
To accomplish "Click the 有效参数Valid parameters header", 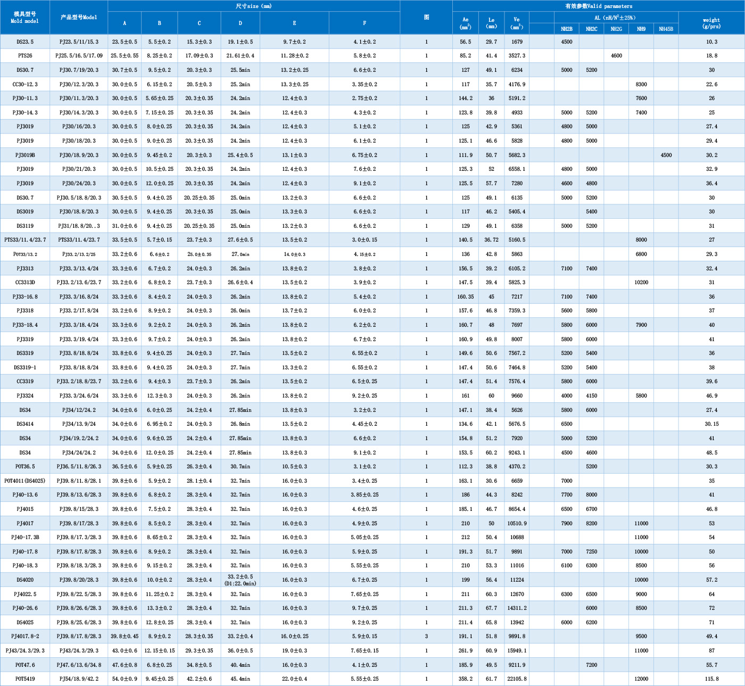I will [x=598, y=6].
